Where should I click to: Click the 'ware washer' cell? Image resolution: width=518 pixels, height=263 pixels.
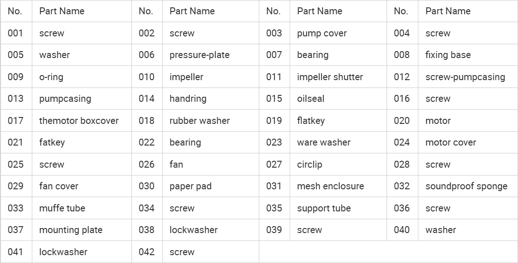click(323, 142)
